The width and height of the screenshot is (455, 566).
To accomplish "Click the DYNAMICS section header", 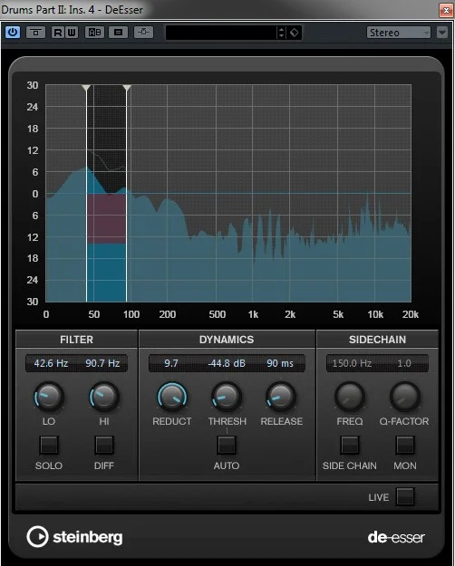I will pos(227,340).
